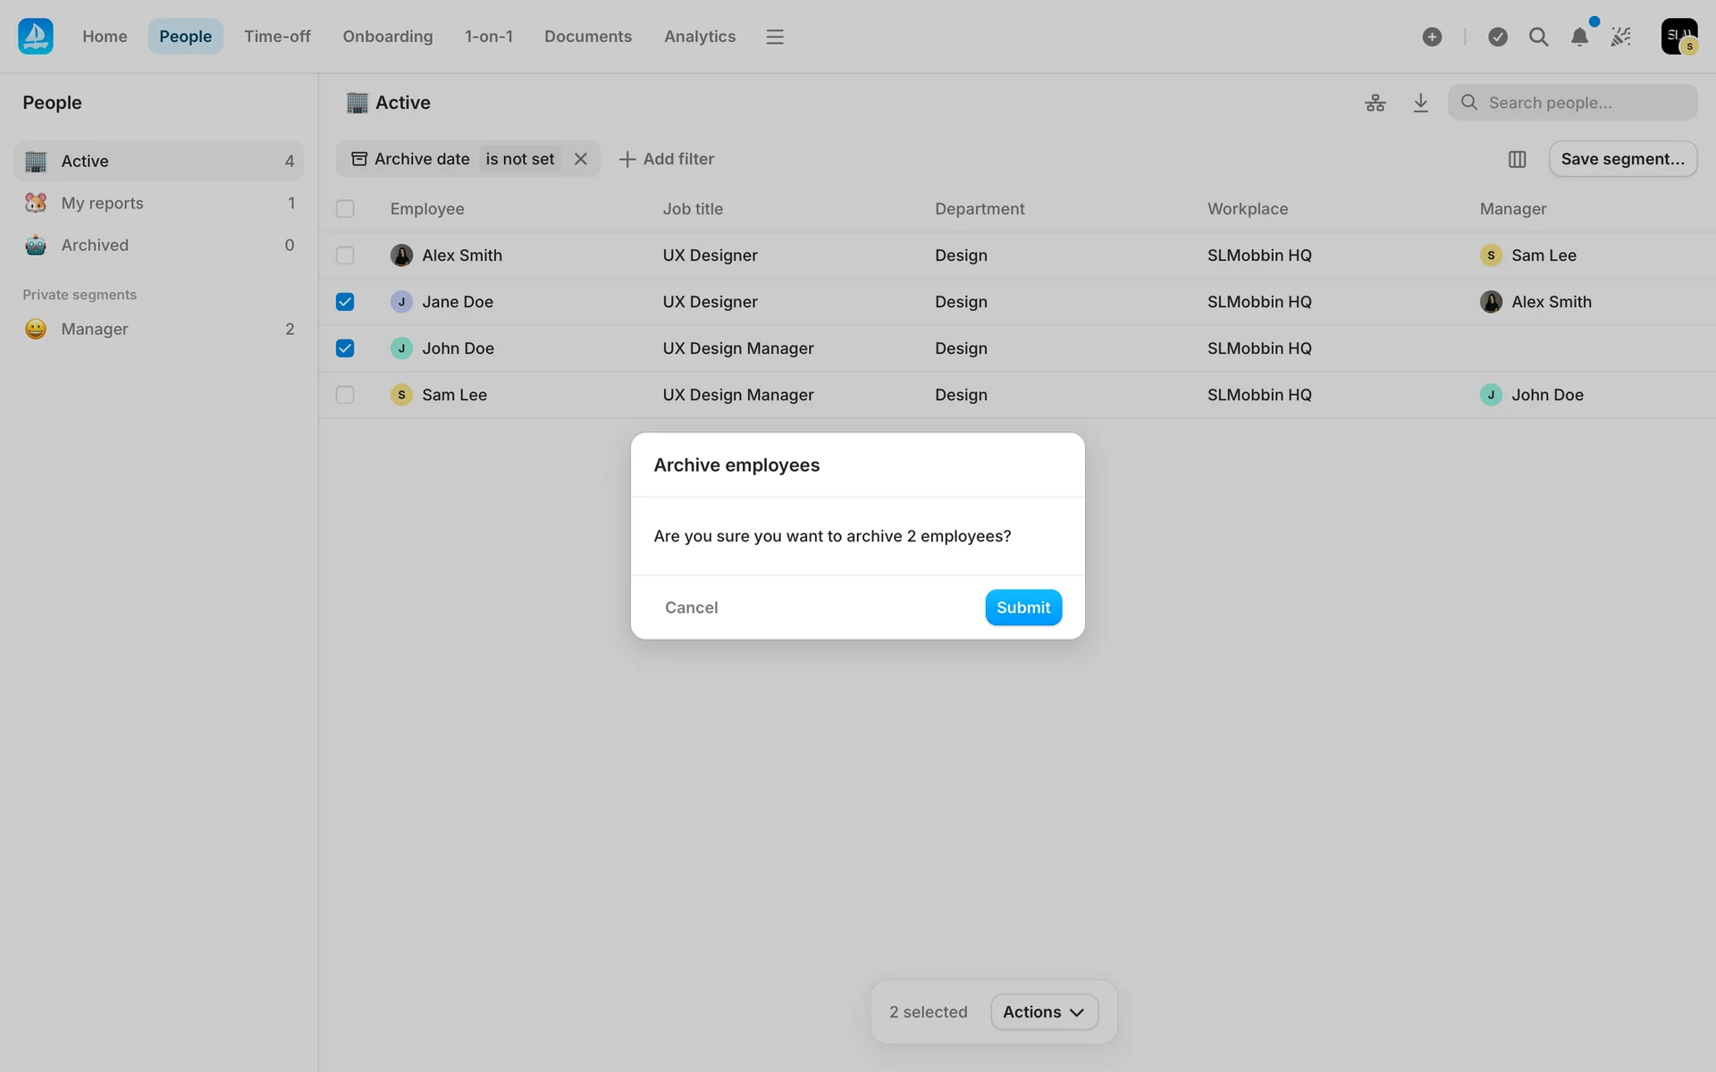This screenshot has width=1716, height=1072.
Task: Switch to the Time-off tab
Action: [x=277, y=37]
